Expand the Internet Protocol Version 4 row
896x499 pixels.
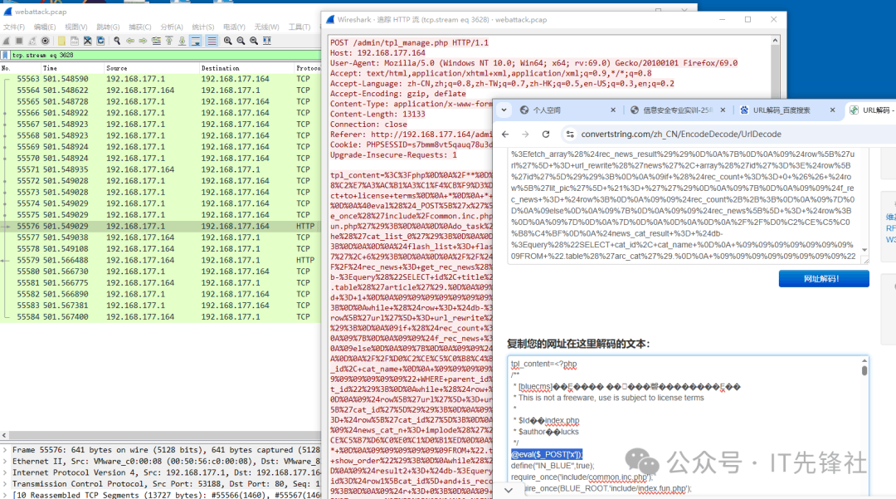click(6, 472)
